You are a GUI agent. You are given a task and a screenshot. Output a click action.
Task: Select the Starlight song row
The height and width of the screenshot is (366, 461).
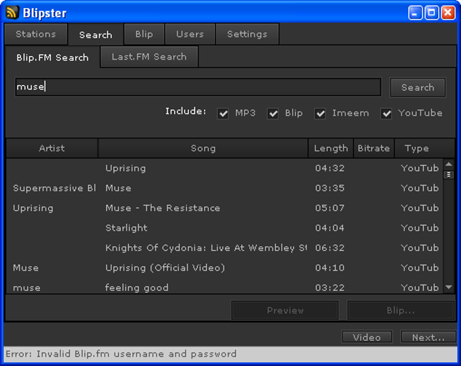point(224,228)
